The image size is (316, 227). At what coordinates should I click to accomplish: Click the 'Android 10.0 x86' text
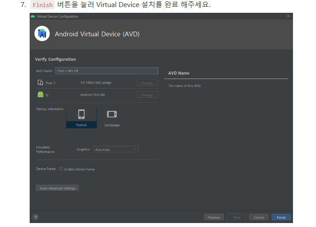pos(92,95)
